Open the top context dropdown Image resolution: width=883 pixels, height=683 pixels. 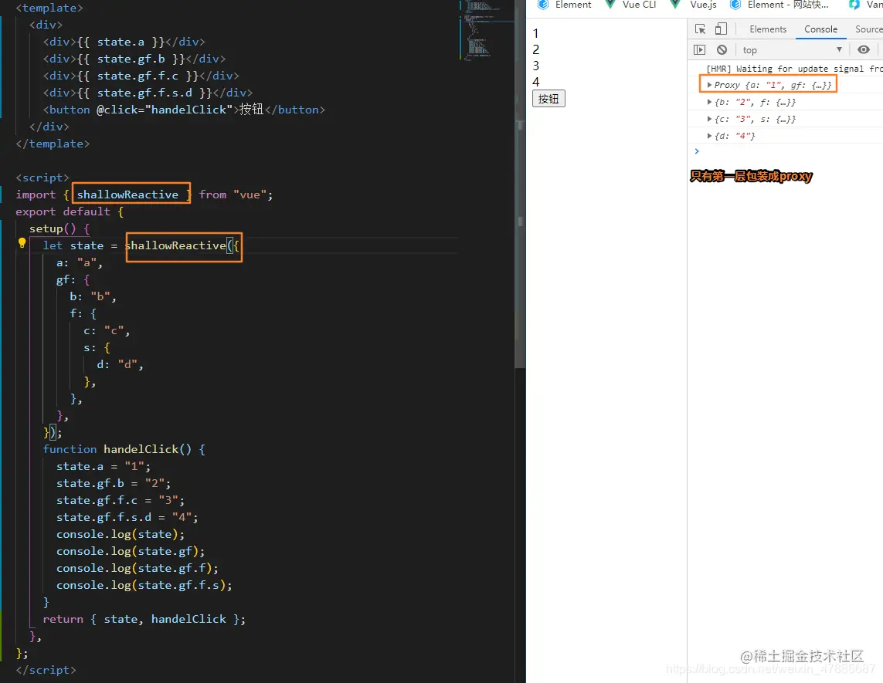(x=792, y=50)
